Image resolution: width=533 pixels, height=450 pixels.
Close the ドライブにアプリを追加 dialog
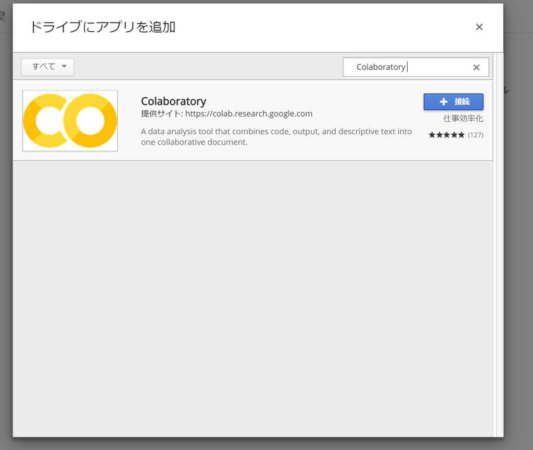479,27
